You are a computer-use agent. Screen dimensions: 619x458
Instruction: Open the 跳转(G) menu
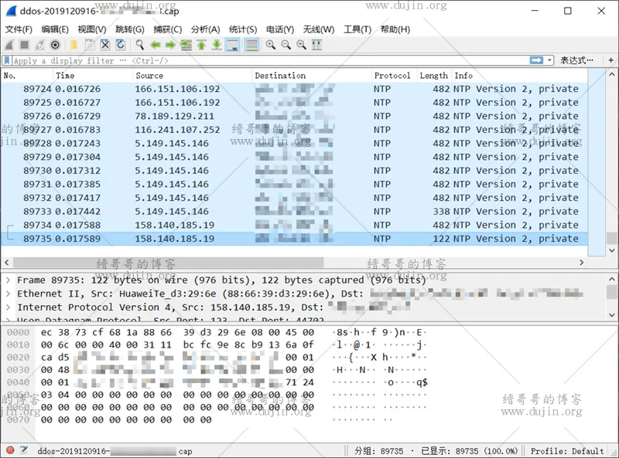130,29
